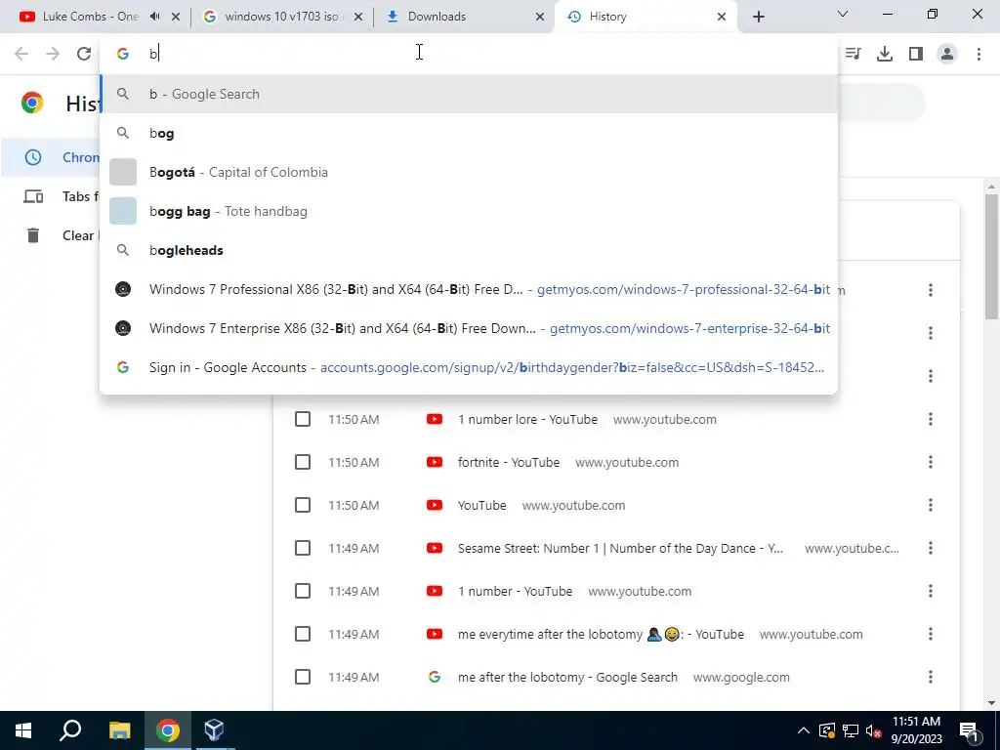This screenshot has width=1000, height=750.
Task: Check the 'me everytime after the lobotomy' entry
Action: 303,634
